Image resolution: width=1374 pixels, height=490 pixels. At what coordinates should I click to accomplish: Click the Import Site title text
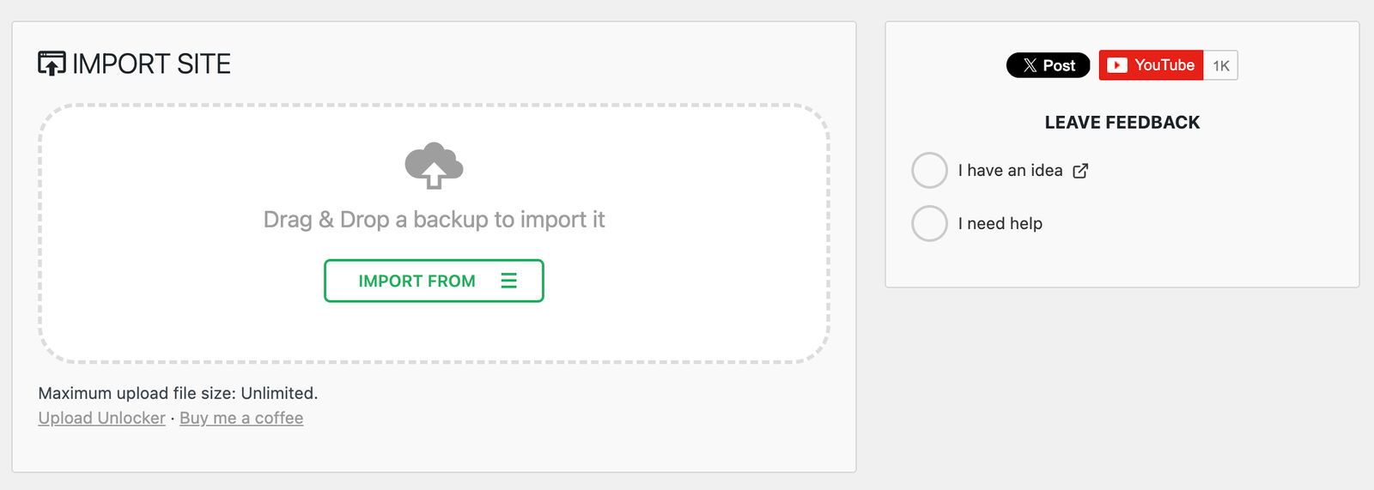151,64
